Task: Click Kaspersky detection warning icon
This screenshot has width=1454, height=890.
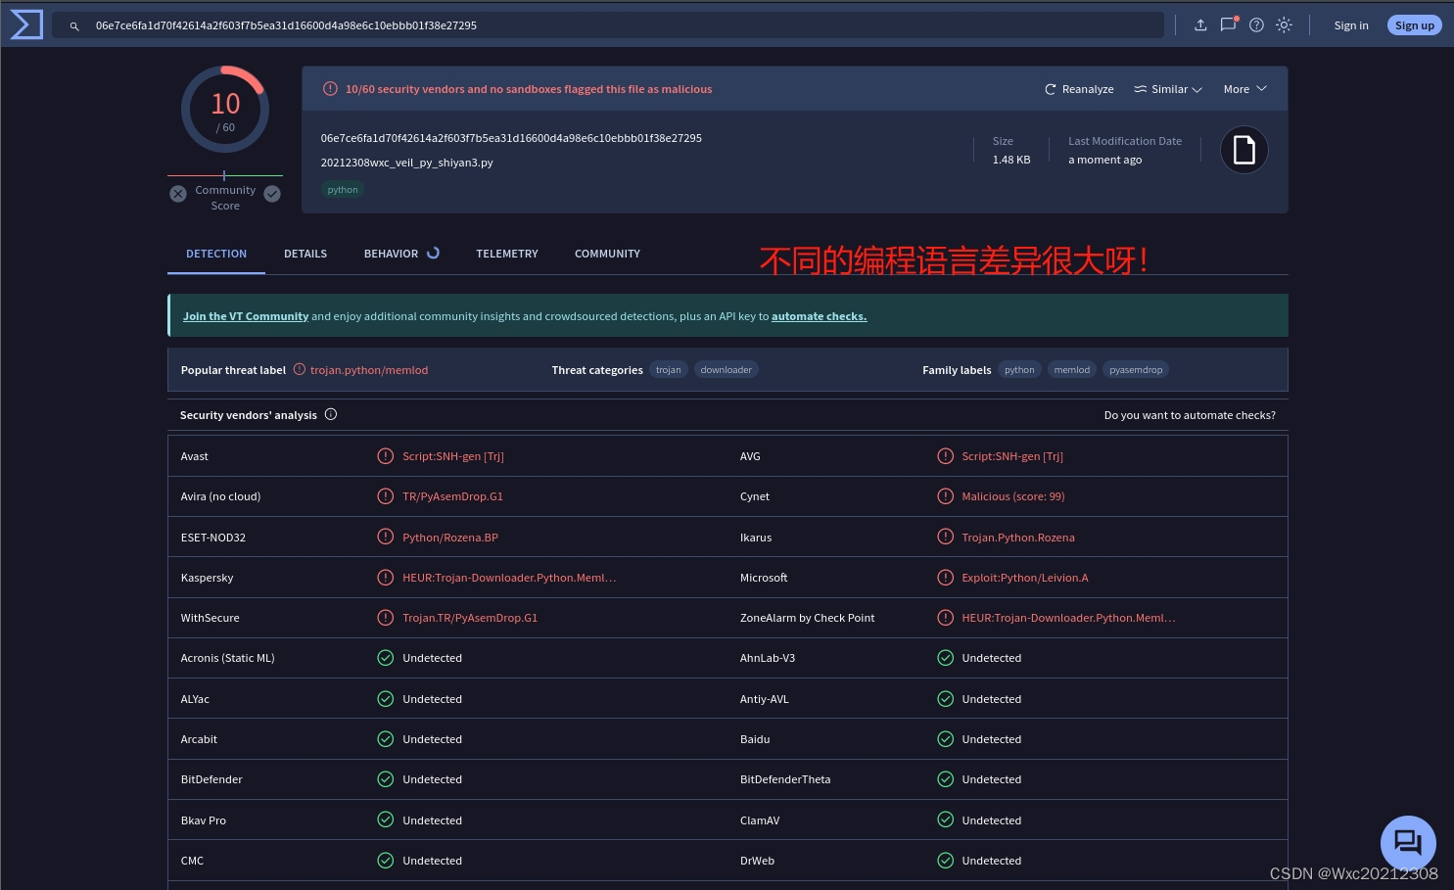Action: [x=386, y=578]
